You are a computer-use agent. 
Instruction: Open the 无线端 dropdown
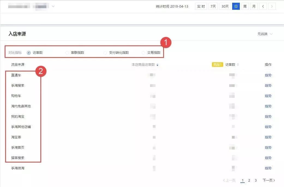pos(265,34)
